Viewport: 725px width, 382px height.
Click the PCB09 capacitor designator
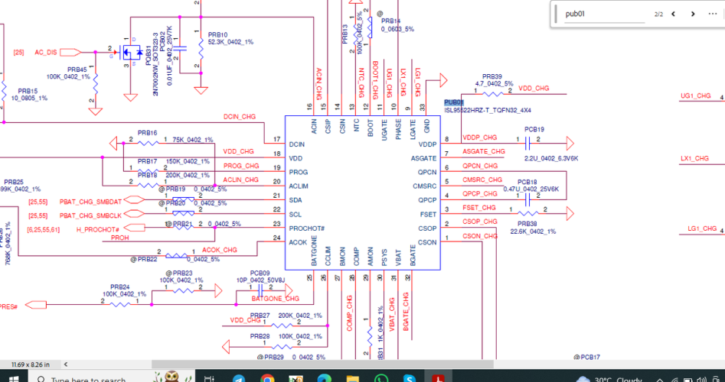click(x=260, y=273)
